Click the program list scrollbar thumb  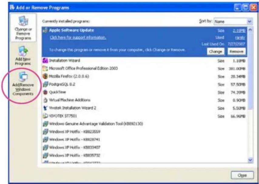250,71
